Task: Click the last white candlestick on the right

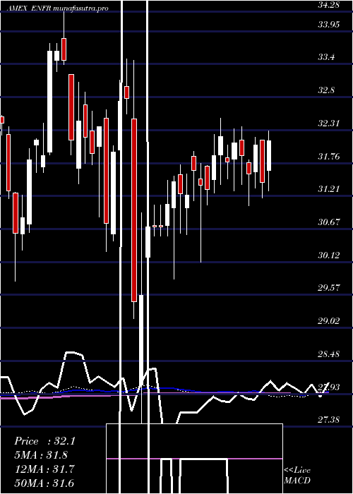Action: pyautogui.click(x=269, y=161)
